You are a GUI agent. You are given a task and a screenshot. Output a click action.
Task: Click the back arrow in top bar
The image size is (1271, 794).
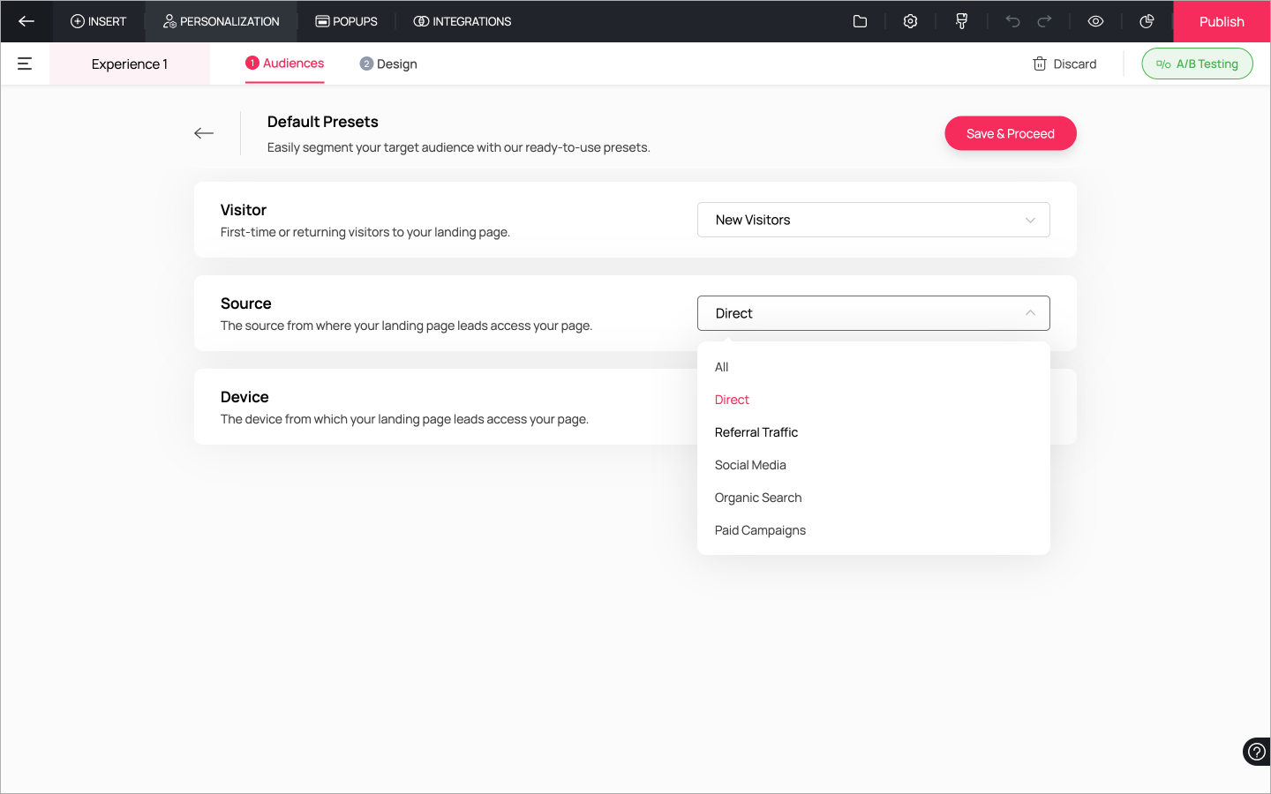coord(26,21)
